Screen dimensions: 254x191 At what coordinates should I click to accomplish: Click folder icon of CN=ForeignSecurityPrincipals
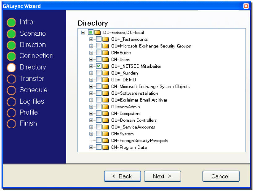[105, 141]
